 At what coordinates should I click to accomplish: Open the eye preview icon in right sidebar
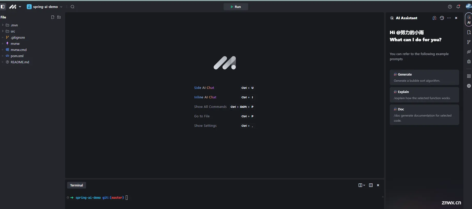(469, 52)
